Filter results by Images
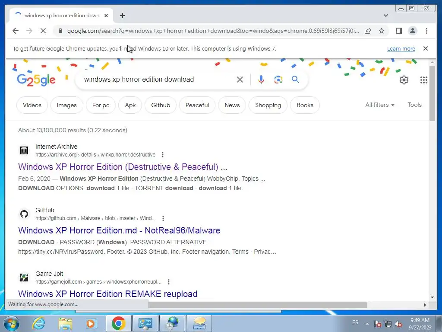The image size is (442, 332). pyautogui.click(x=66, y=105)
